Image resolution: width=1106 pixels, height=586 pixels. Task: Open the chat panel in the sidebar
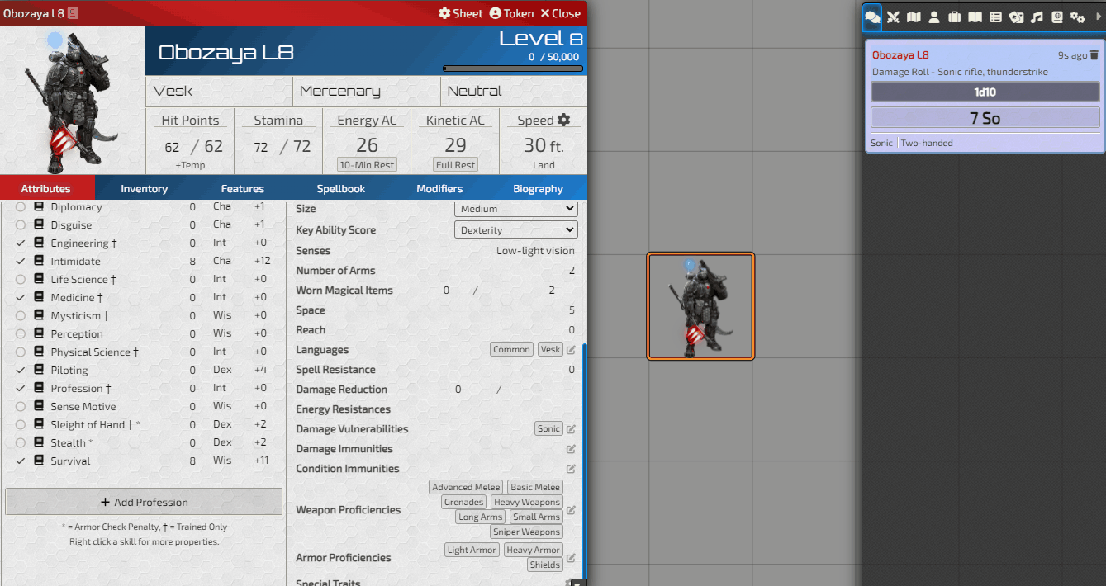[x=872, y=17]
